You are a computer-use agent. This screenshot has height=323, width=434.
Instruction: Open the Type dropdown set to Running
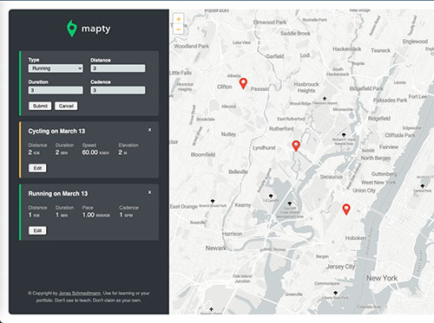(x=56, y=68)
